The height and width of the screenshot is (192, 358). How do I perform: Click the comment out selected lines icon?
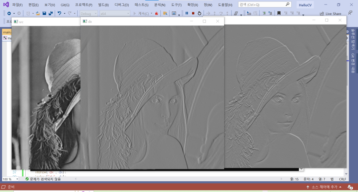[264, 13]
